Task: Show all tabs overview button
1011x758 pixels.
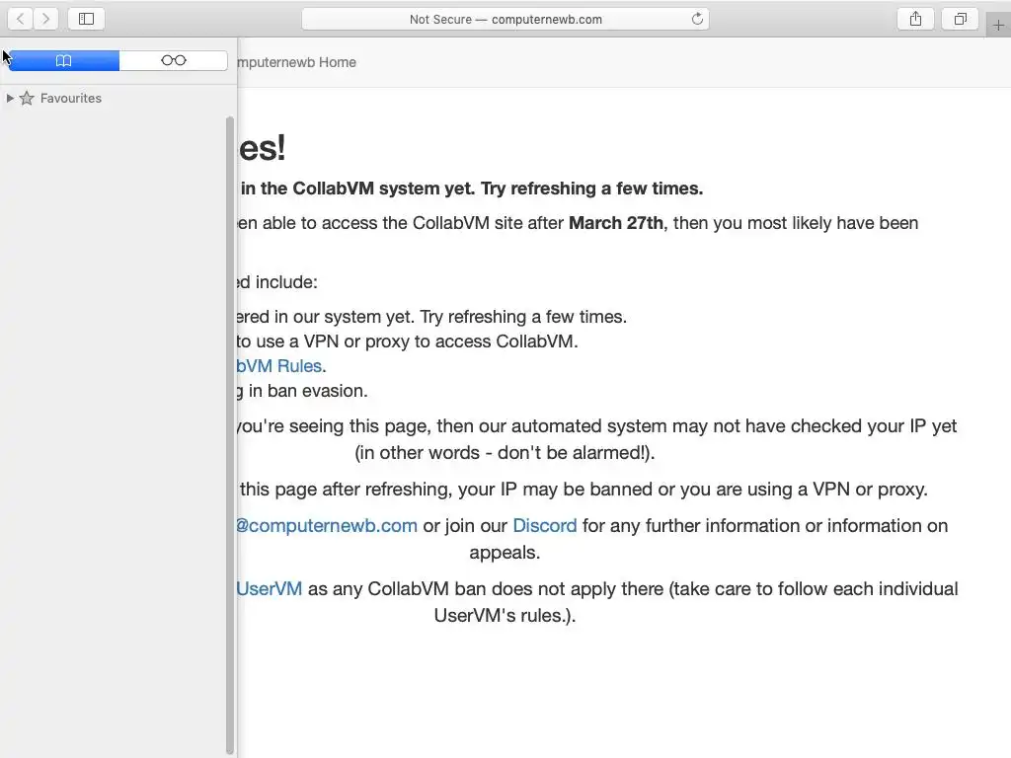Action: coord(960,19)
